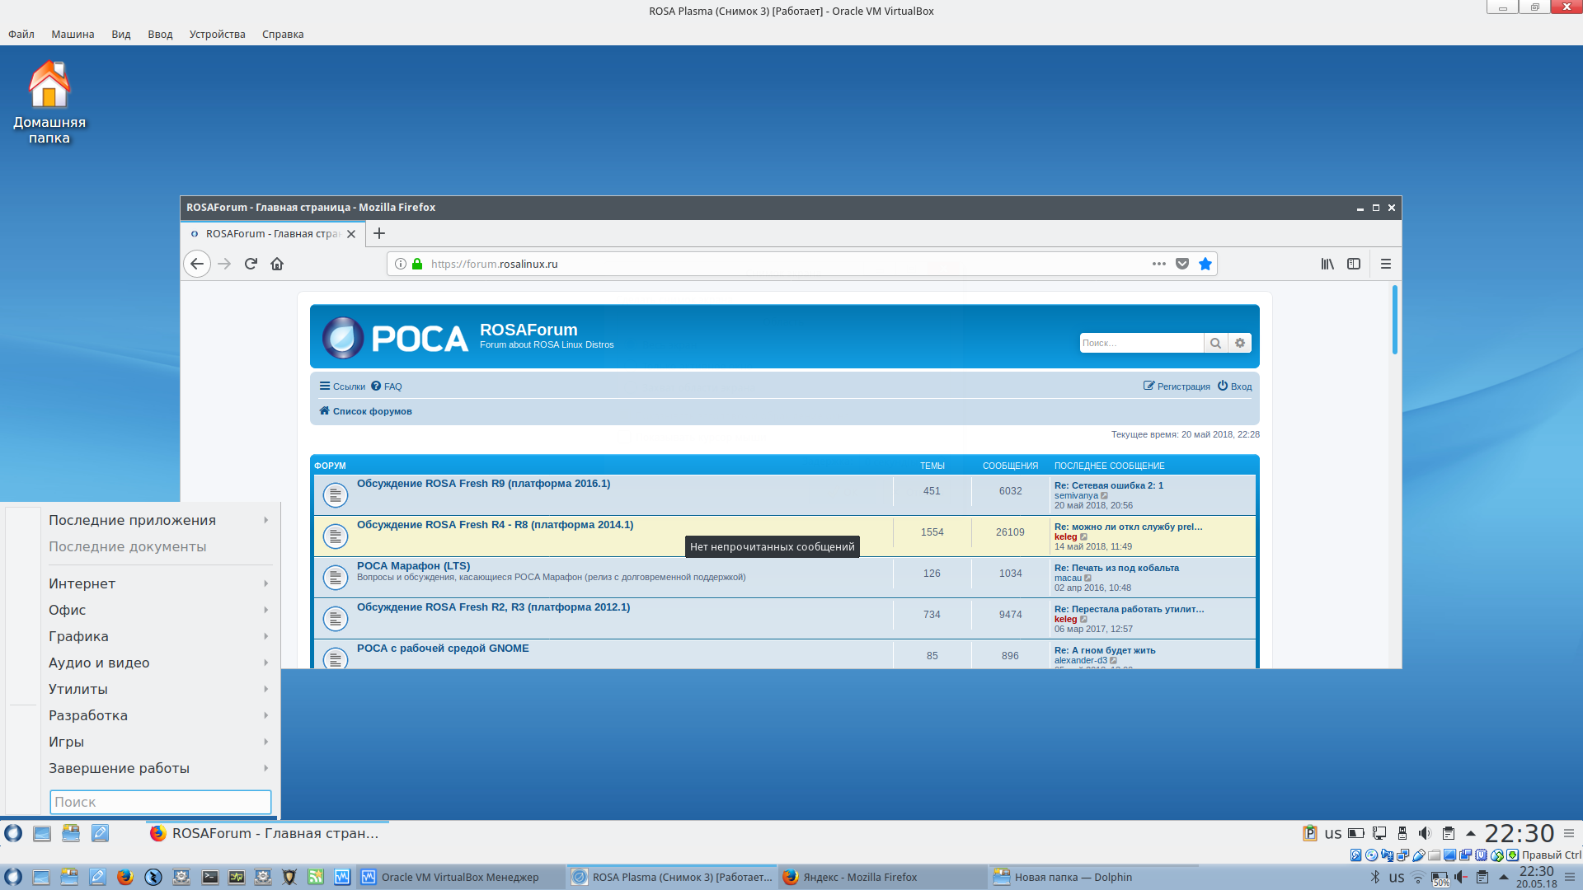The image size is (1583, 890).
Task: Open Firefox hamburger menu
Action: tap(1385, 264)
